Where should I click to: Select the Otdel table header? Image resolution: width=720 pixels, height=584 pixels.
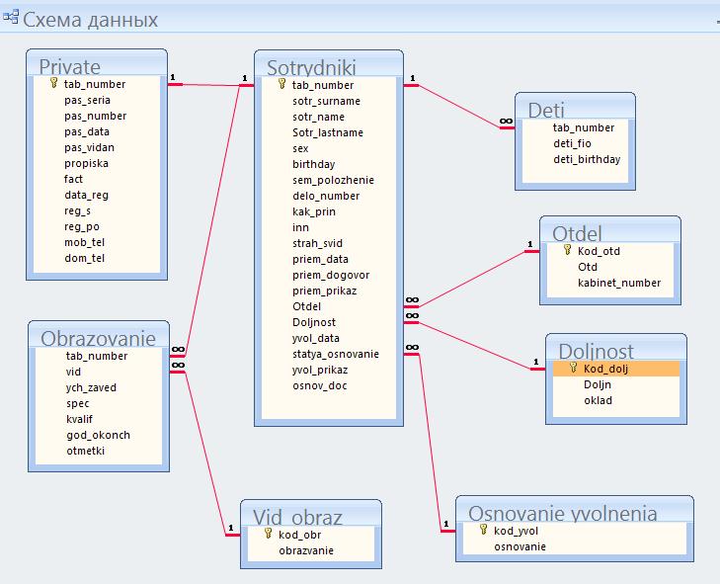tap(610, 229)
